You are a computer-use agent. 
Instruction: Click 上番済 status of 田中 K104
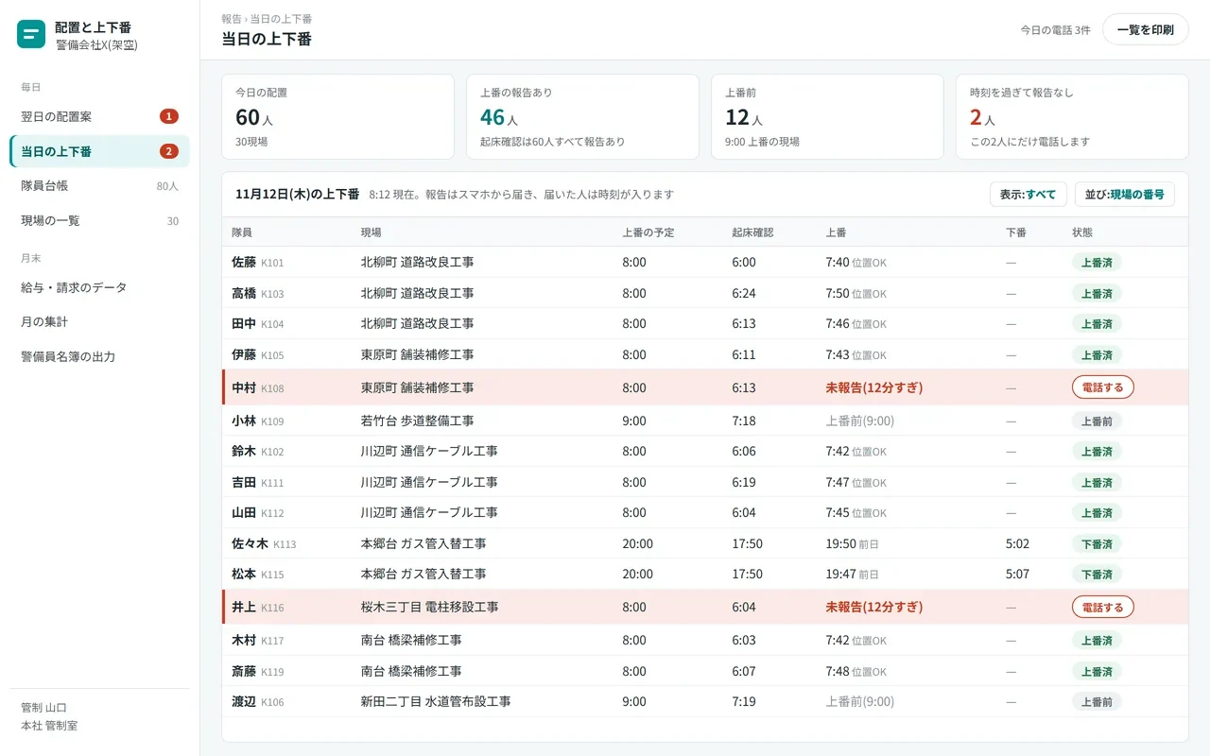(1097, 324)
